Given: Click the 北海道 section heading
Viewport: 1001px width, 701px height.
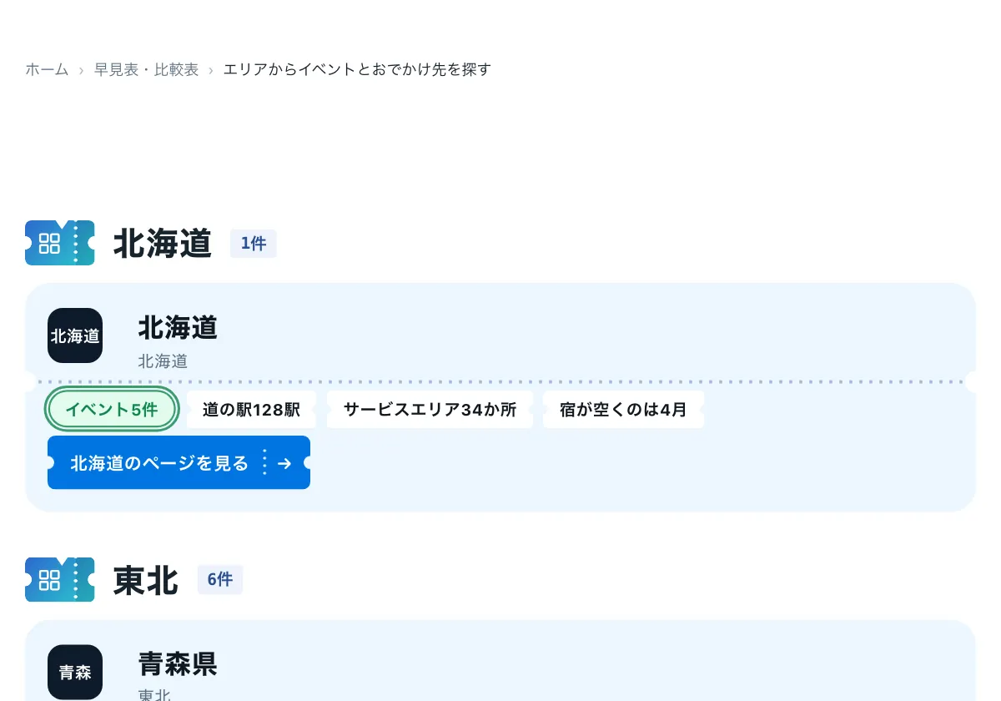Looking at the screenshot, I should tap(163, 244).
